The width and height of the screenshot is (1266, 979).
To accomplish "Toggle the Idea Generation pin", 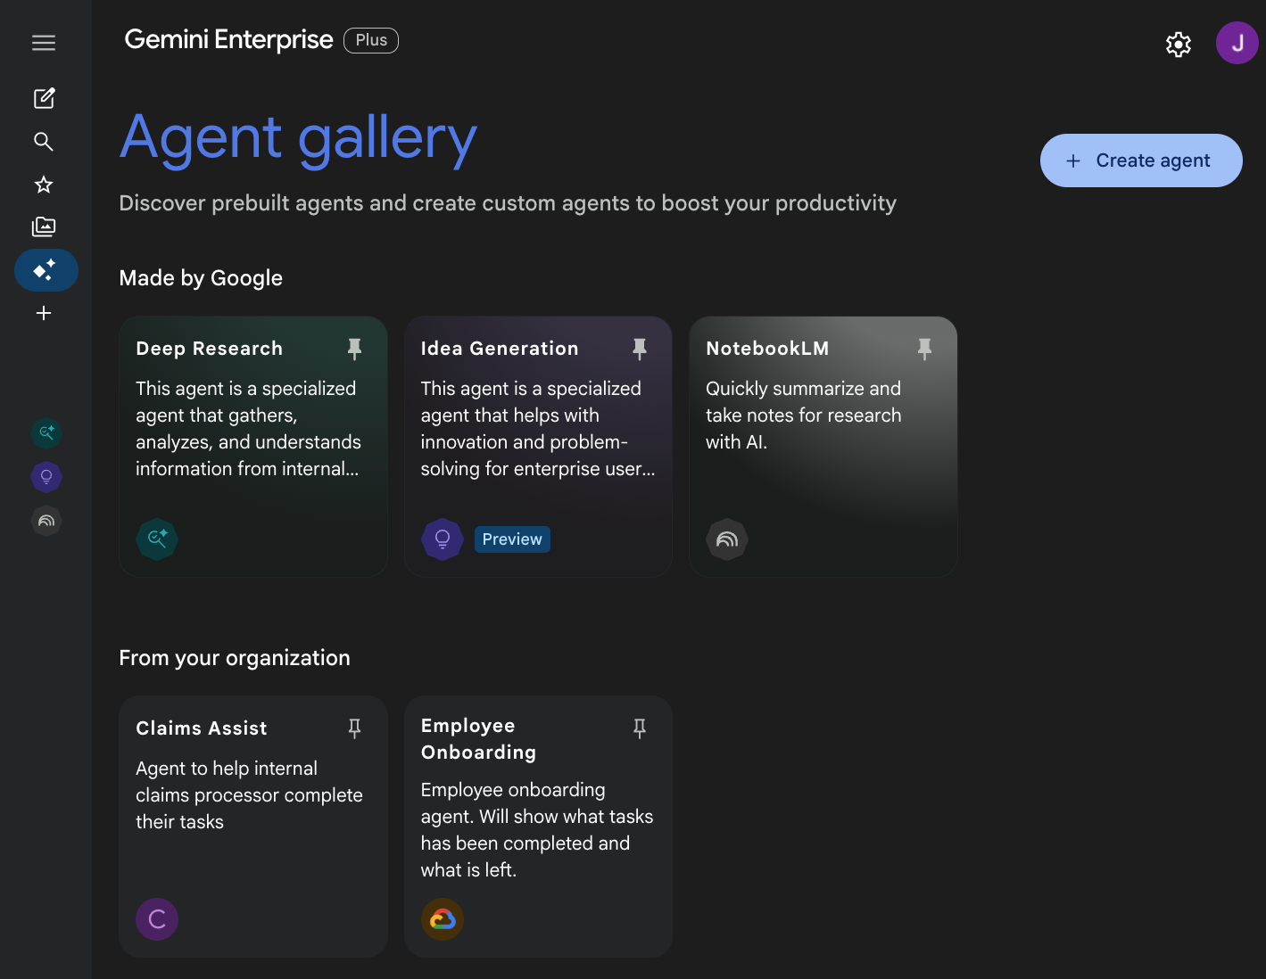I will tap(640, 349).
